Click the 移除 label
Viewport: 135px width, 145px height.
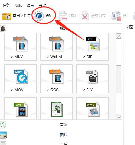73,16
